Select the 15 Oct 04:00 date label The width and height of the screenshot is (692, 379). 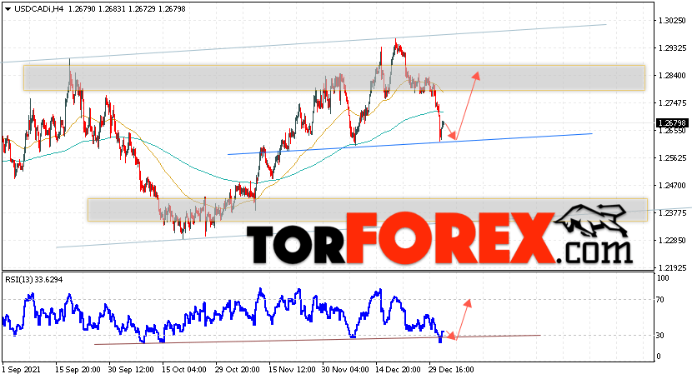pyautogui.click(x=184, y=369)
